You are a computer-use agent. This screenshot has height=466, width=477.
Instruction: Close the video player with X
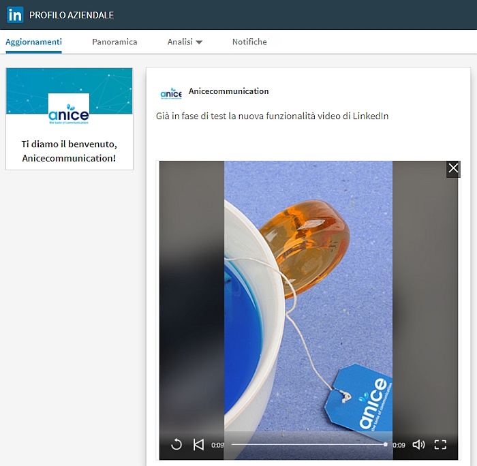click(x=453, y=168)
